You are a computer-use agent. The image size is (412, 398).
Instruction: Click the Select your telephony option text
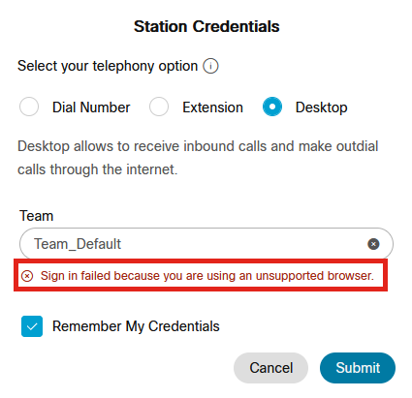point(108,66)
